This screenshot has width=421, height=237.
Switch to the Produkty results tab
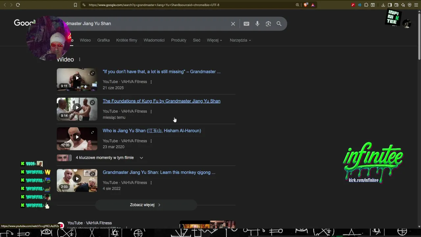pyautogui.click(x=179, y=40)
